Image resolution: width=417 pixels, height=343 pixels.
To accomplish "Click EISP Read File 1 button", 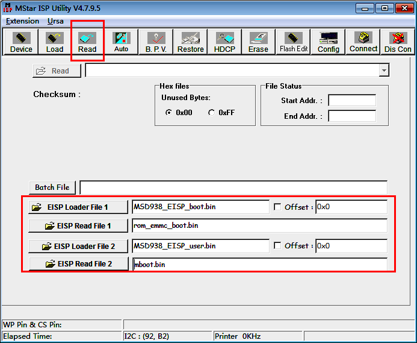I will (x=78, y=226).
